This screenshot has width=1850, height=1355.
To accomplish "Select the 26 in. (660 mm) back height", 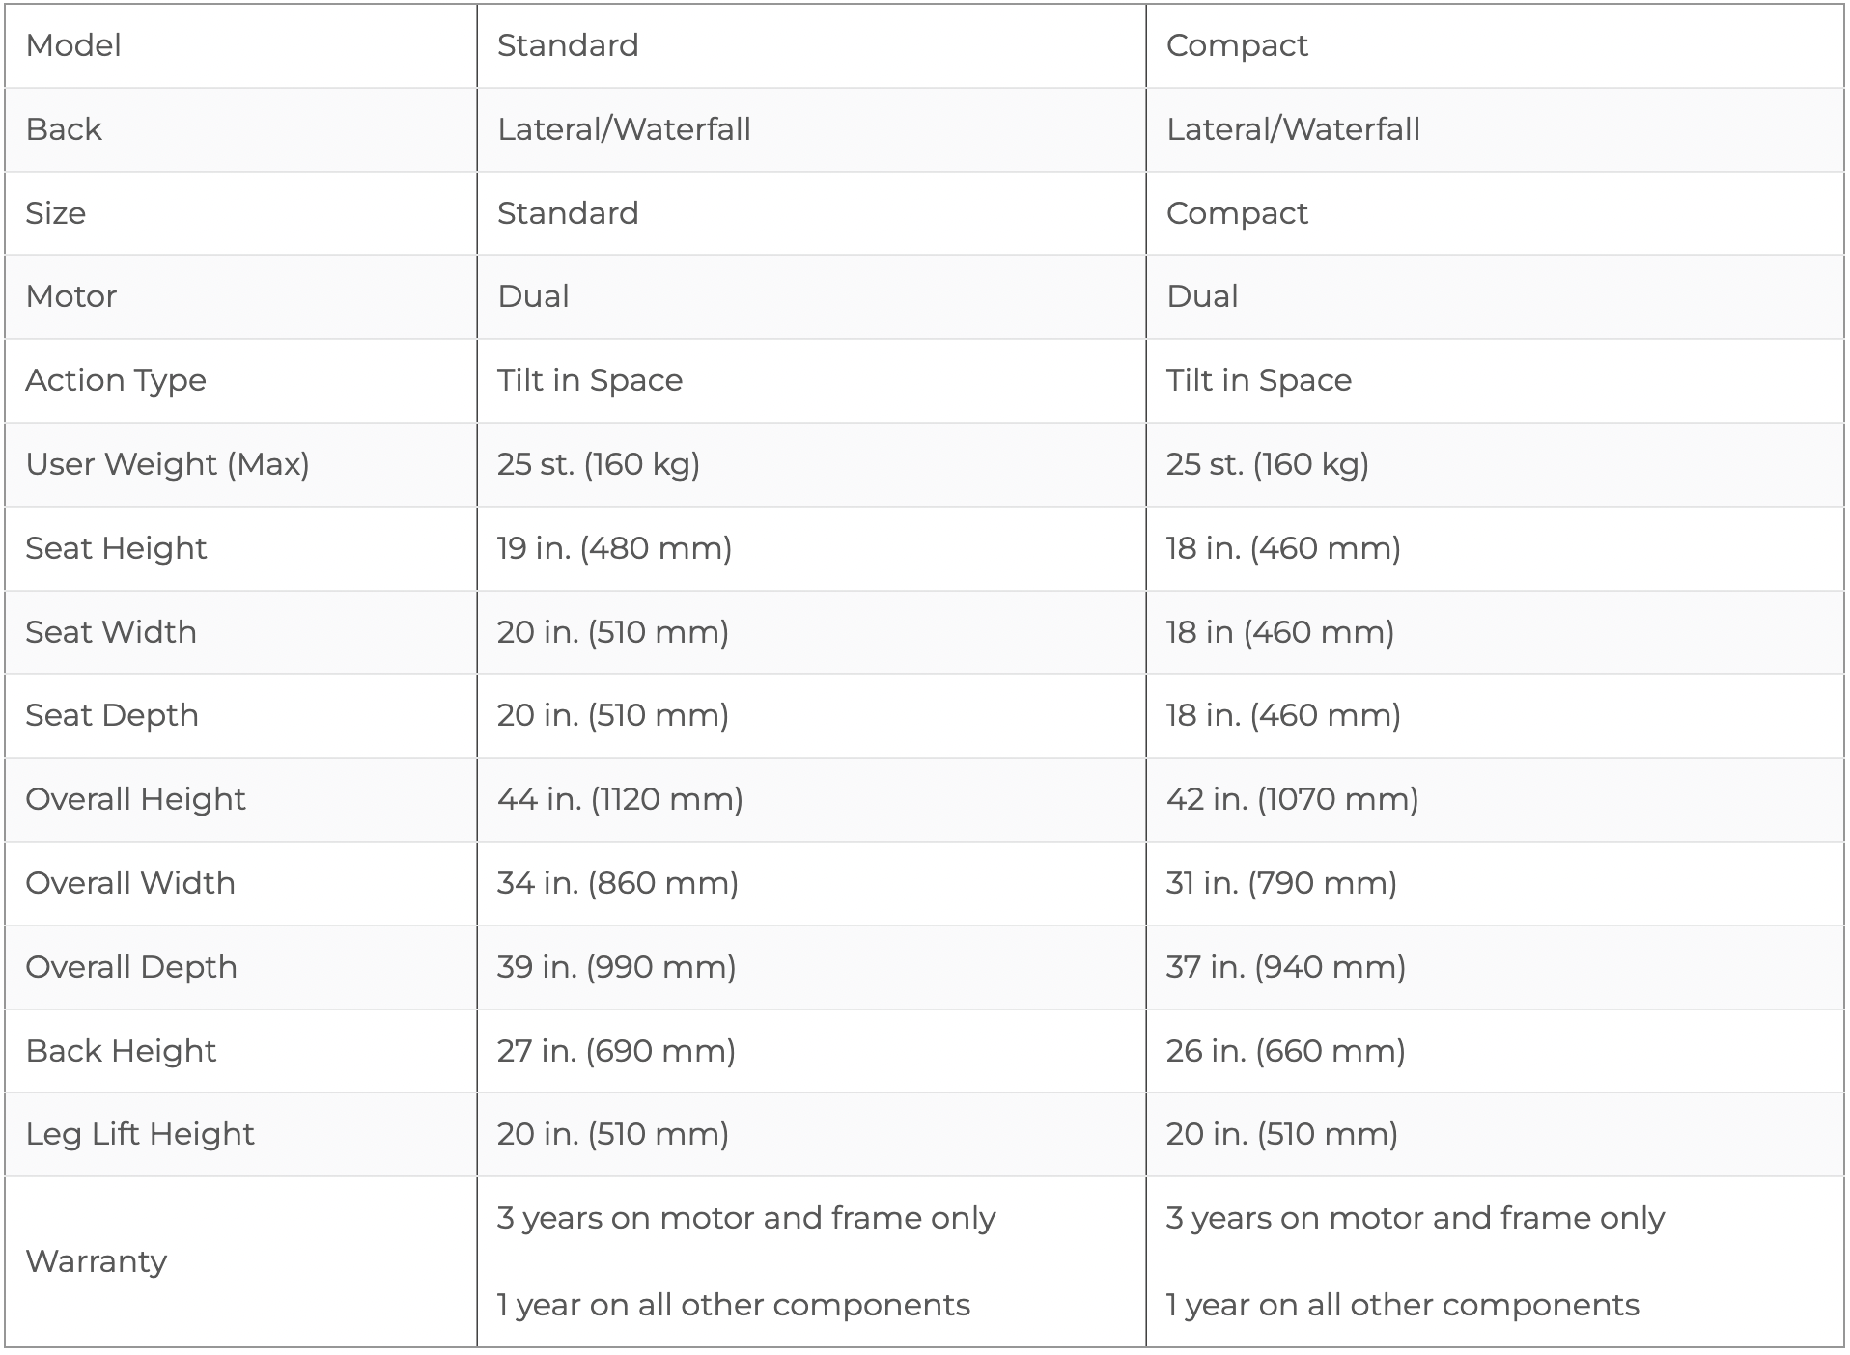I will click(x=1285, y=1051).
